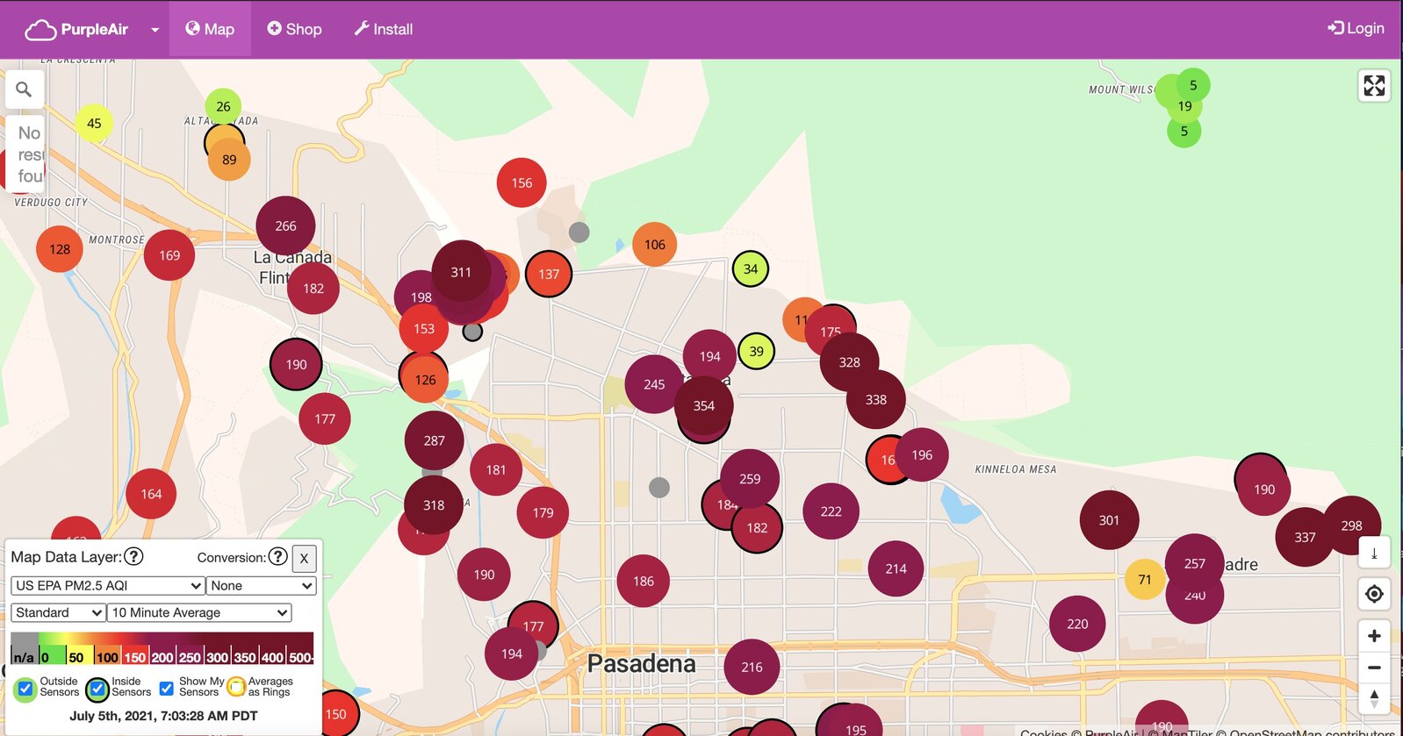The height and width of the screenshot is (736, 1403).
Task: Select yellow sensor marker 45
Action: pos(94,124)
